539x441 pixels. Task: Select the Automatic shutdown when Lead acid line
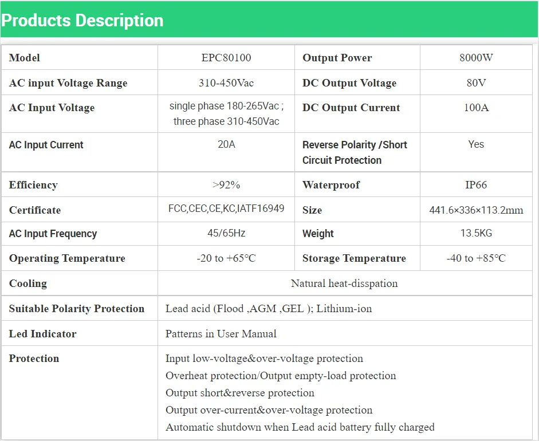click(300, 427)
